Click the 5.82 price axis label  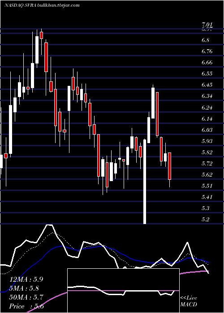click(x=207, y=152)
